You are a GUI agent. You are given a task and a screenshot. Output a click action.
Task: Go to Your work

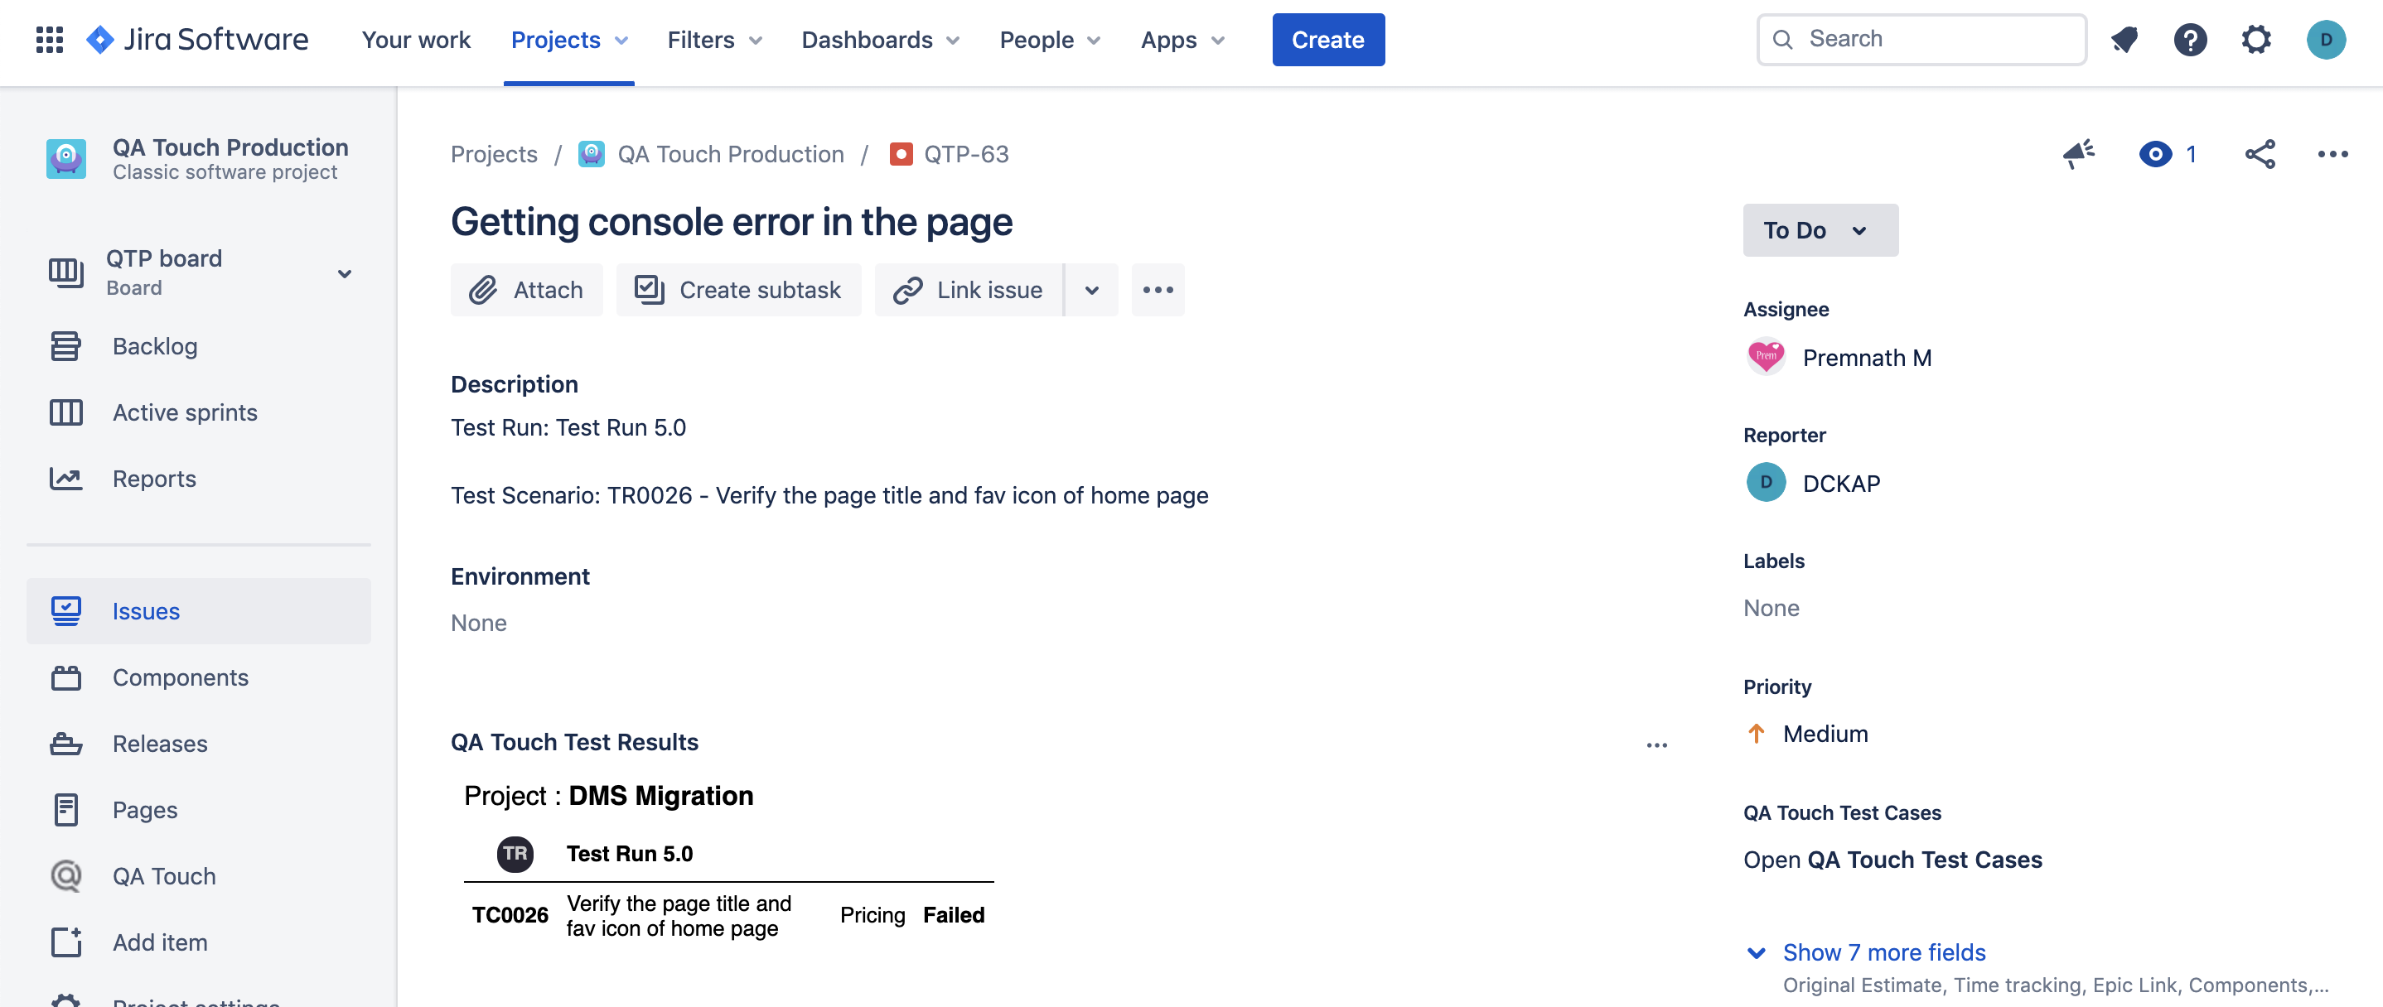415,40
